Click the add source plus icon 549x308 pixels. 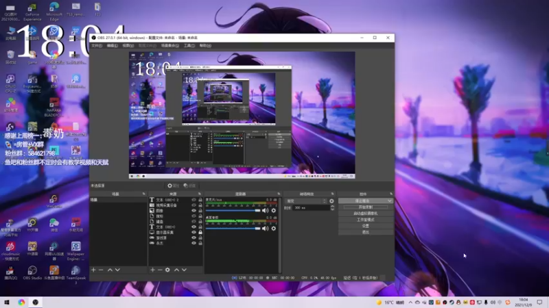pyautogui.click(x=152, y=270)
